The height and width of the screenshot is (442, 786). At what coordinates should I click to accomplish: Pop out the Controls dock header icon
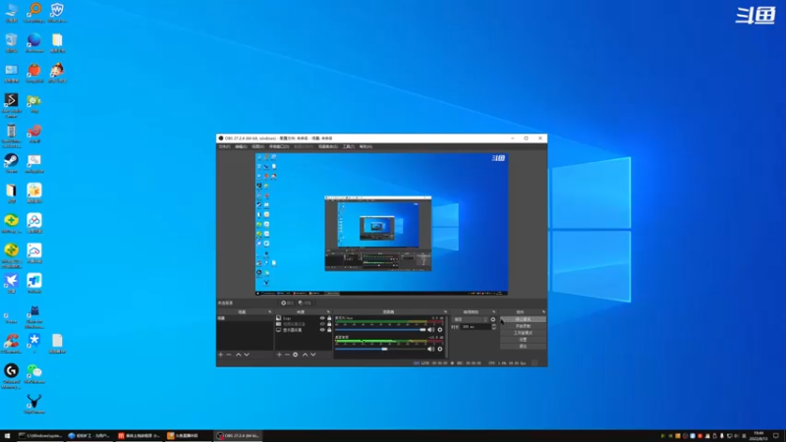click(x=543, y=311)
